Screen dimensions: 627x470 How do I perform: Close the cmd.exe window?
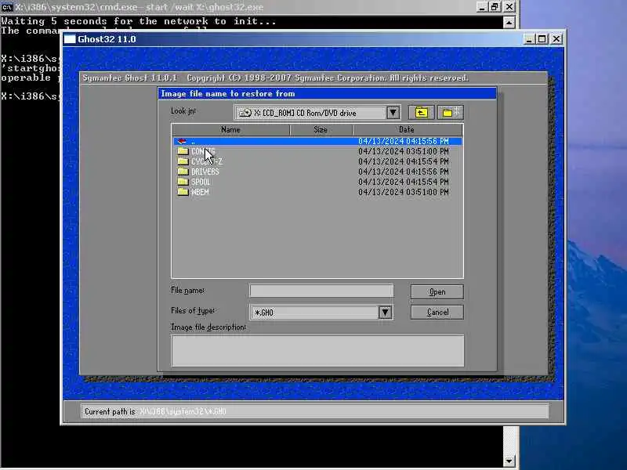tap(509, 7)
